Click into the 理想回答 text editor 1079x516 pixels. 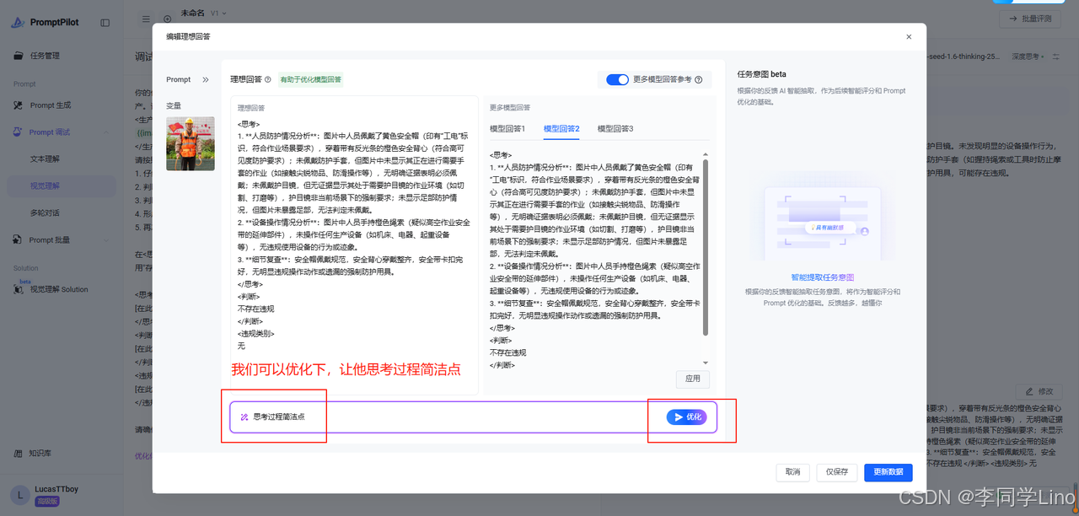(354, 245)
